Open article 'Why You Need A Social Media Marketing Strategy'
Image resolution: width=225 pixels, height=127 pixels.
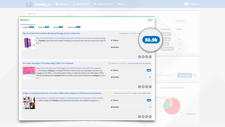click(51, 33)
